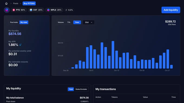
Task: Open the Pools breadcrumb link
Action: [16, 4]
